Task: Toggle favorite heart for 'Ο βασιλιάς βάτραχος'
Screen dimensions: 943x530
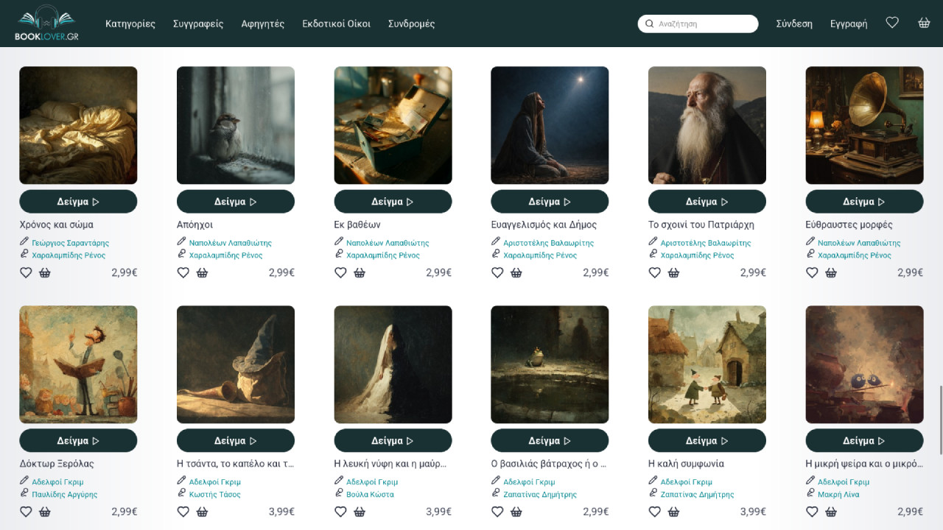Action: 497,512
